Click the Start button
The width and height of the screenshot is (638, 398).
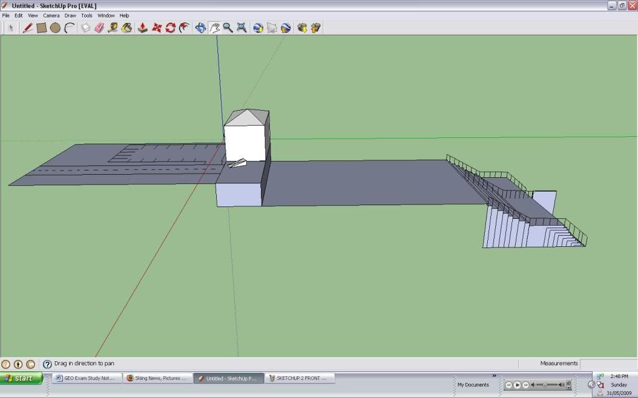tap(21, 377)
